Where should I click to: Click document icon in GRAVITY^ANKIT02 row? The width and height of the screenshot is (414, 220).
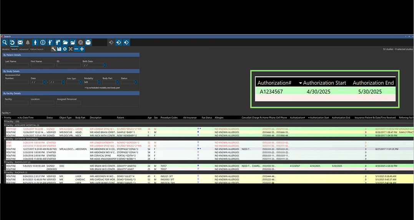(198, 166)
